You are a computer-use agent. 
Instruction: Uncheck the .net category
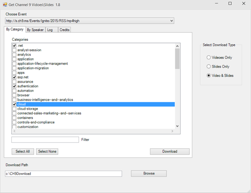tap(14, 46)
